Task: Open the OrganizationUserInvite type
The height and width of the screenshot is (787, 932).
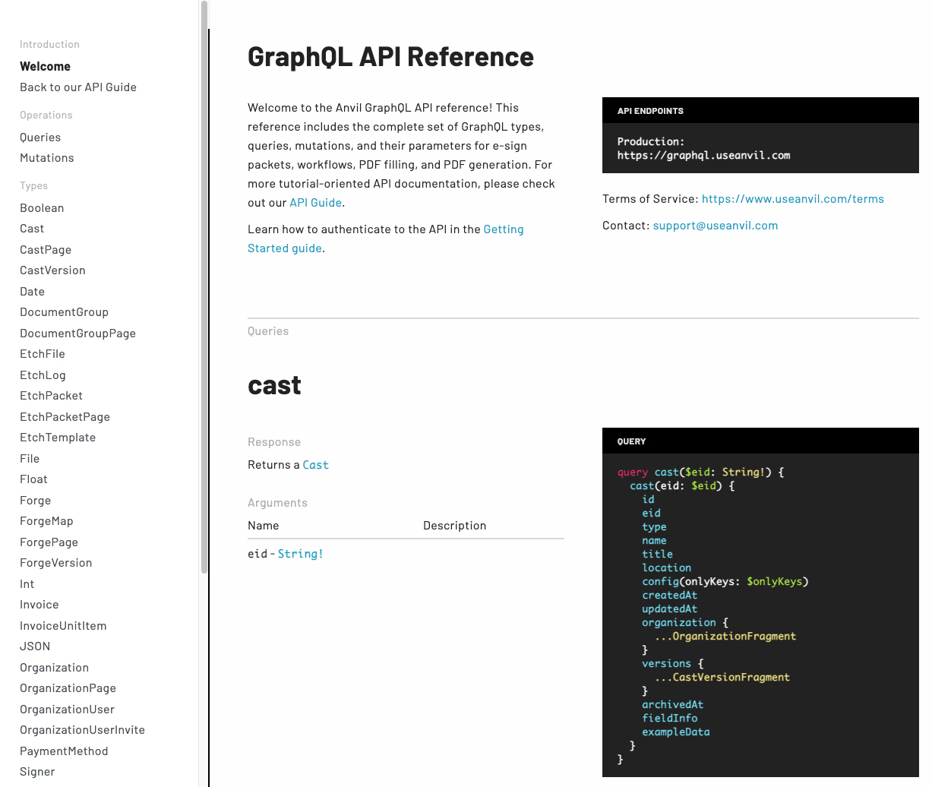Action: pyautogui.click(x=82, y=730)
